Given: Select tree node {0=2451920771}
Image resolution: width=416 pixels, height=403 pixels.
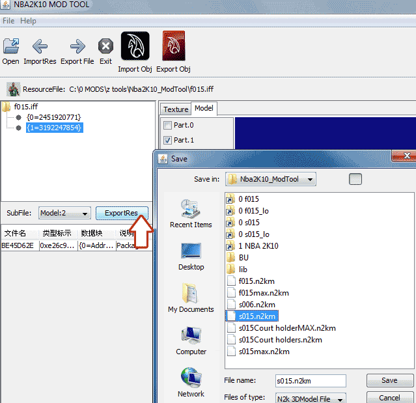Looking at the screenshot, I should point(54,117).
